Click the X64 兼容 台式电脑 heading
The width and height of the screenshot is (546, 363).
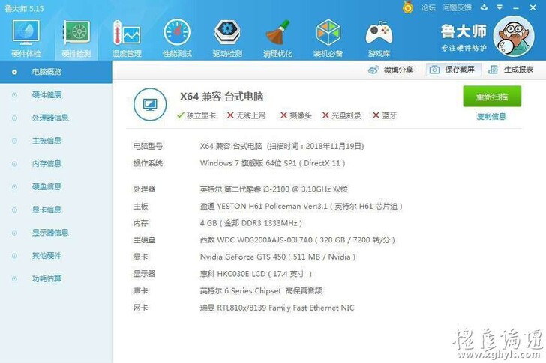point(221,97)
